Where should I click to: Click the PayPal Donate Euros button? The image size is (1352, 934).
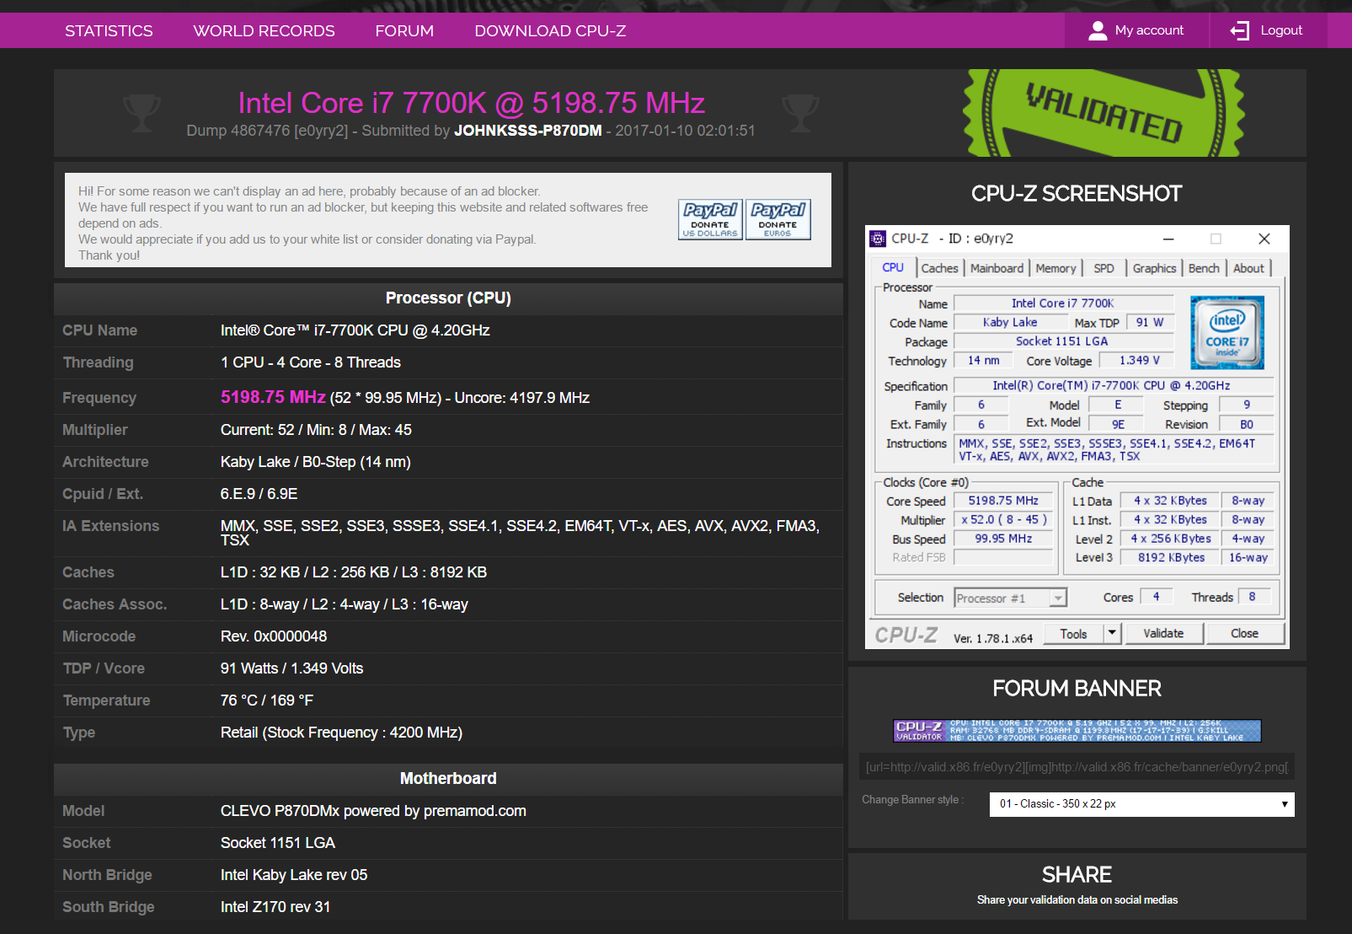(778, 220)
